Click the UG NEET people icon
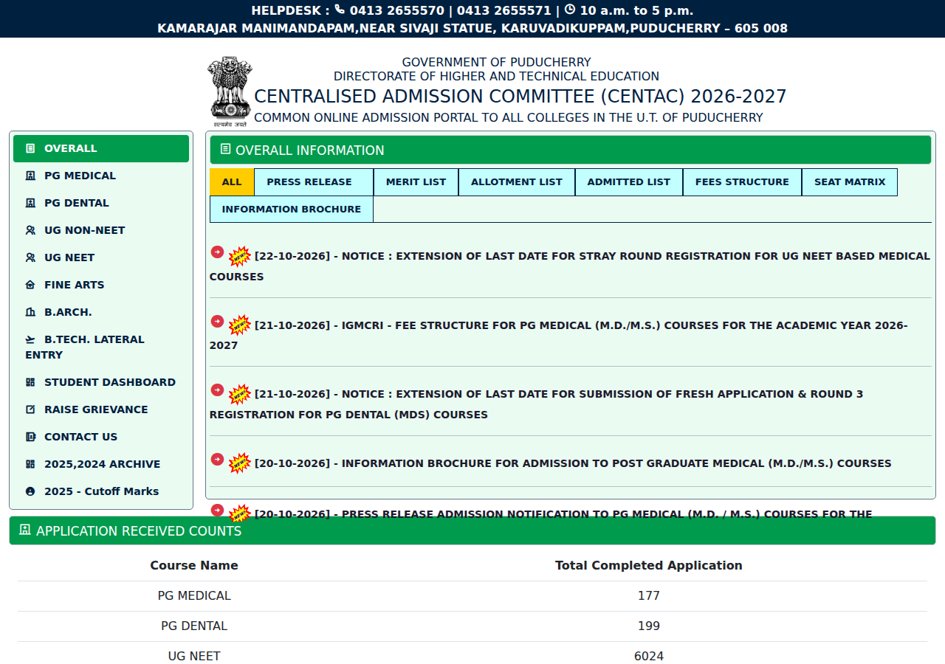 click(30, 257)
